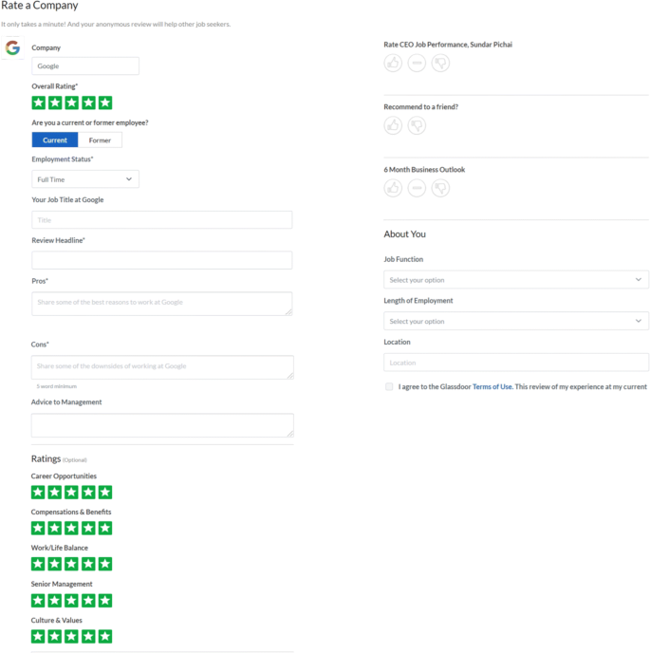
Task: Rate Senior Management five stars
Action: pos(105,601)
